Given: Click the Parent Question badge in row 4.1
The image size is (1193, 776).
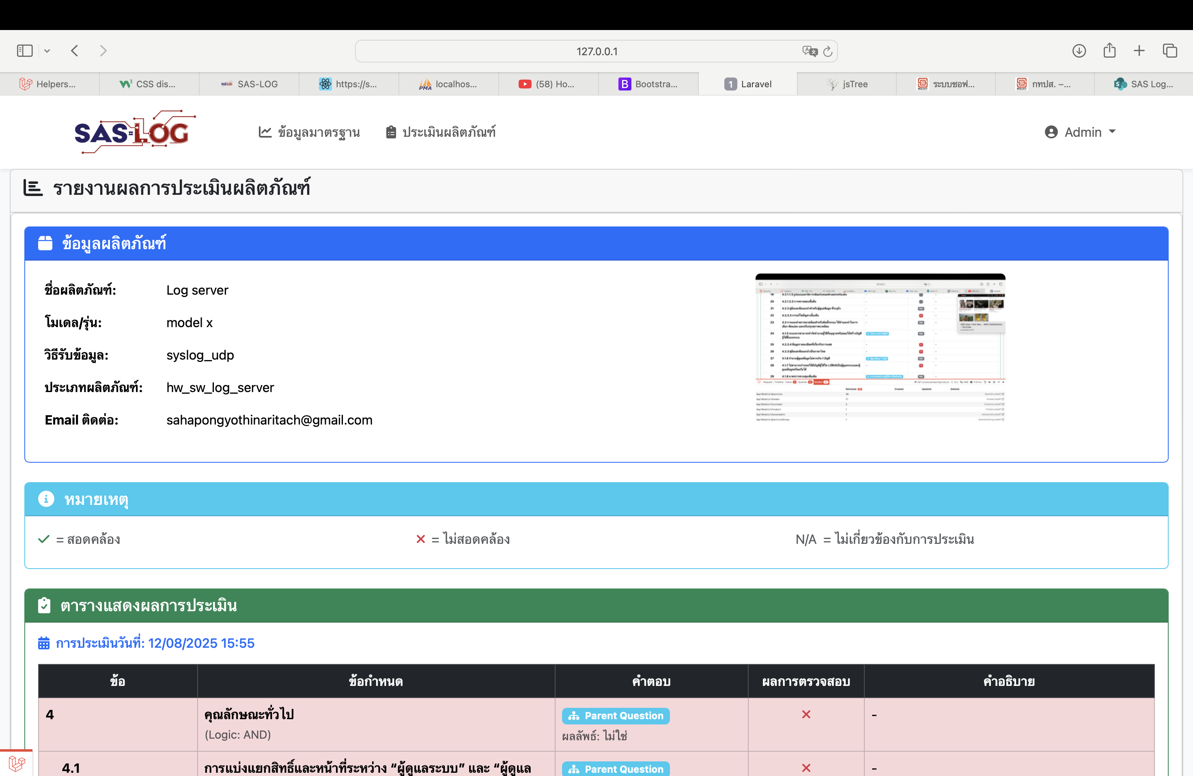Looking at the screenshot, I should [x=616, y=768].
